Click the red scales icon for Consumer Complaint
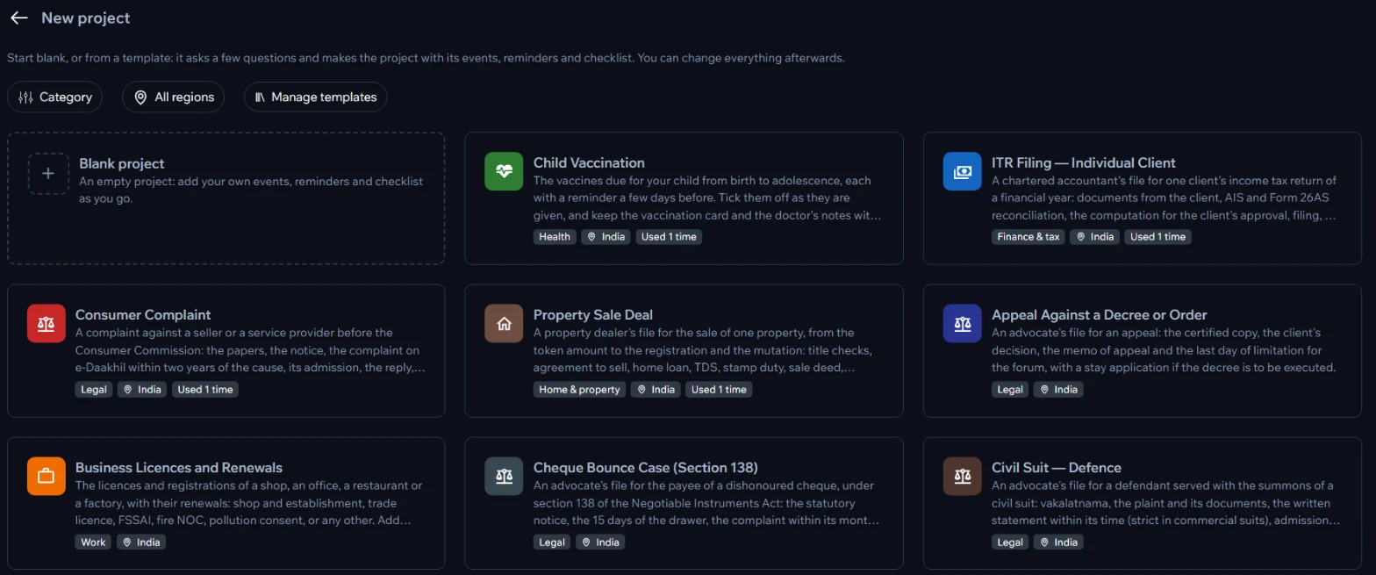Viewport: 1376px width, 575px height. coord(47,323)
